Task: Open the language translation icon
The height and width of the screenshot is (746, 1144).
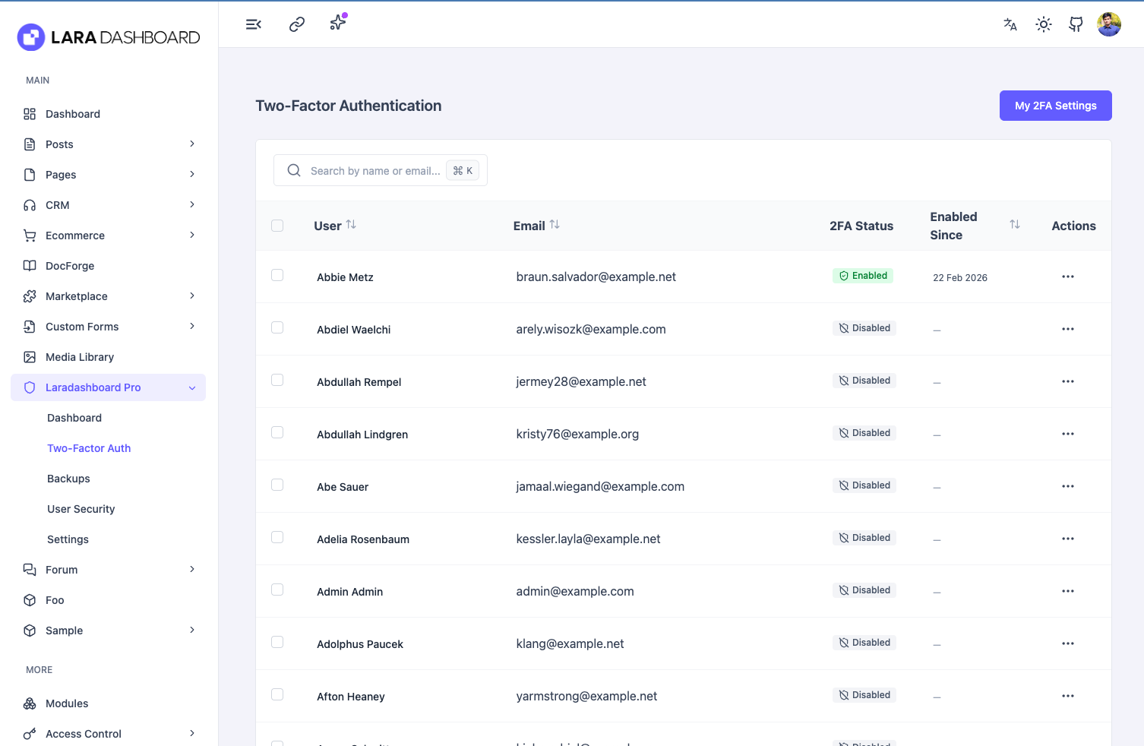Action: 1010,24
